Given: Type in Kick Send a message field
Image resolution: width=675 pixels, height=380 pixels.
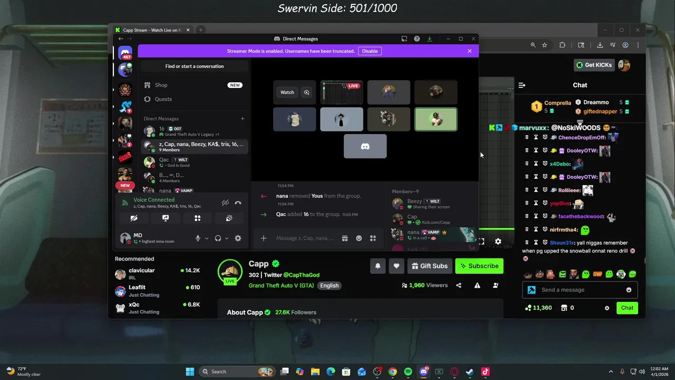Looking at the screenshot, I should coord(580,290).
